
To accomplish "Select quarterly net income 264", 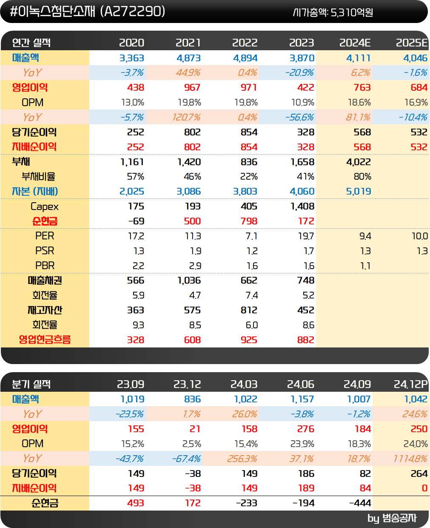I will [x=419, y=473].
